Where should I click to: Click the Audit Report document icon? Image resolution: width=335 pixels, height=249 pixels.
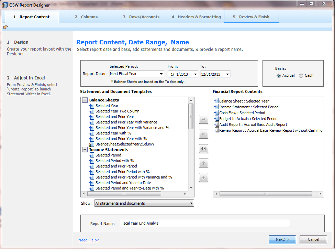(x=216, y=124)
